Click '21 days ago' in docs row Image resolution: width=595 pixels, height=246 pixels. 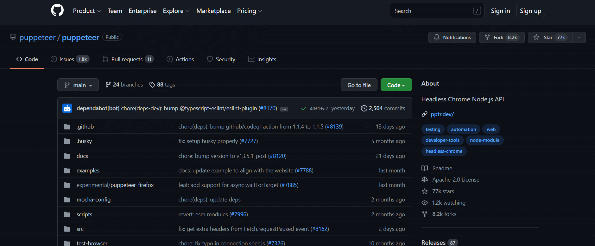(x=390, y=156)
